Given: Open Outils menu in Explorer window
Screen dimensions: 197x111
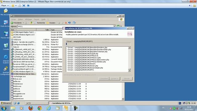Looking at the screenshot, I should [43, 19].
